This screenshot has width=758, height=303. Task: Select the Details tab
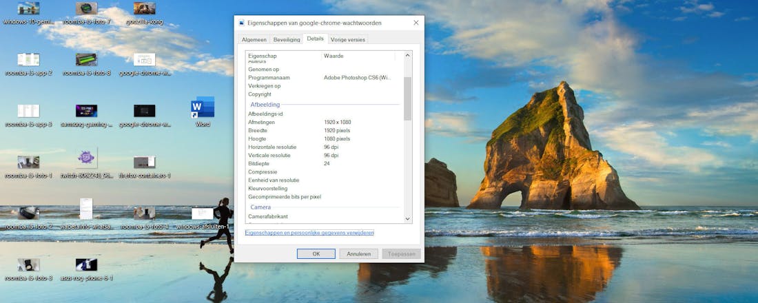coord(315,39)
